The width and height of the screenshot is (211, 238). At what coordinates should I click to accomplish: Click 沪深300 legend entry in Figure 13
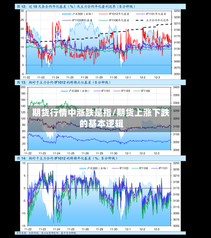point(75,91)
